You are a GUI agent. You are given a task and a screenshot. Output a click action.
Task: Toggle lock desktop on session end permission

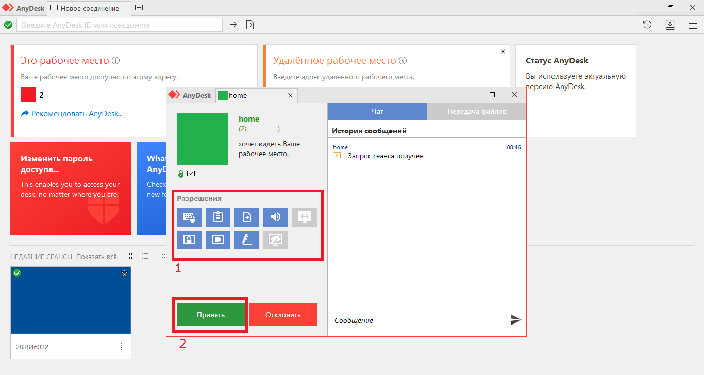click(189, 240)
